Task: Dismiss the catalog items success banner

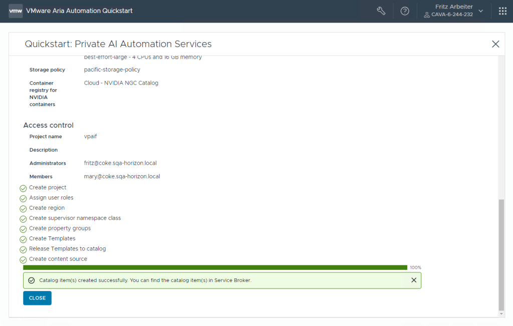Action: 414,280
